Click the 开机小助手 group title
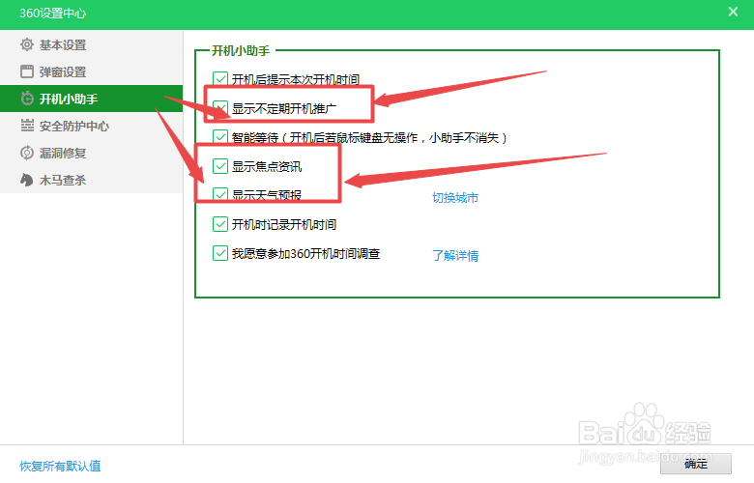Viewport: 754px width, 483px height. pos(241,50)
